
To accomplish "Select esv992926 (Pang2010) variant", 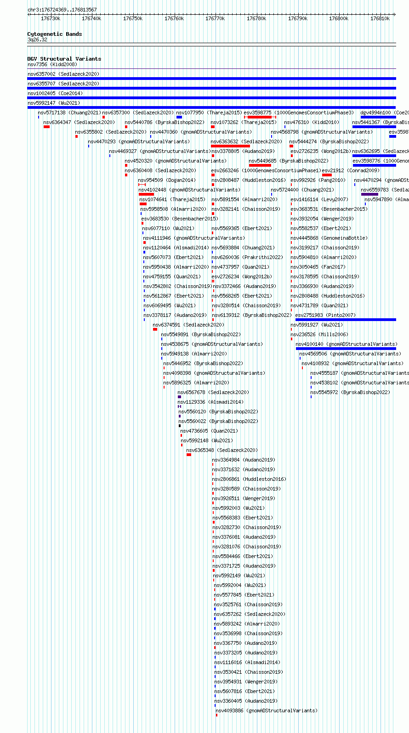I will pyautogui.click(x=318, y=180).
